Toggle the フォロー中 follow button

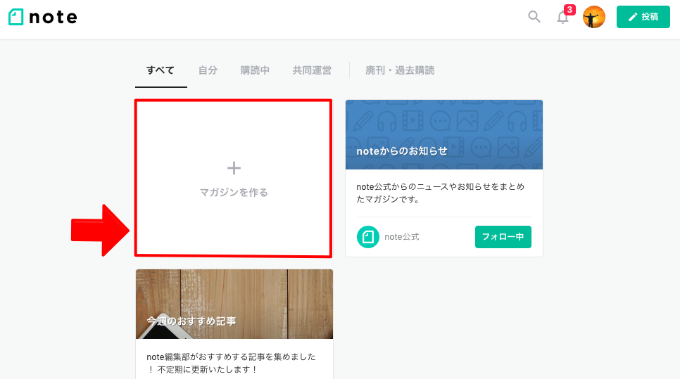point(503,237)
